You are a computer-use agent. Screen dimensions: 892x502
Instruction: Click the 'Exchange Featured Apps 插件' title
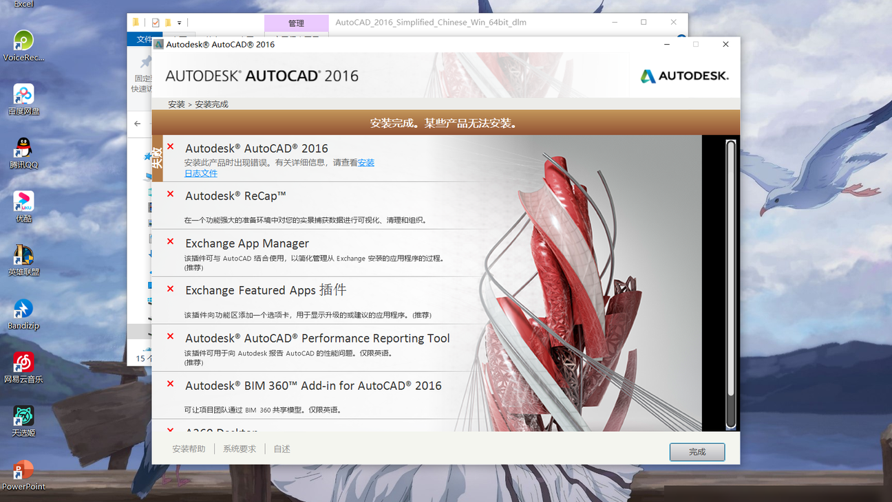click(266, 290)
